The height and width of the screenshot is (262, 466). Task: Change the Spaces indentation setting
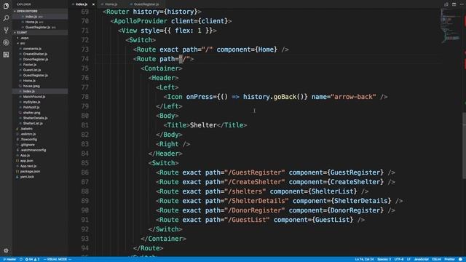point(384,259)
